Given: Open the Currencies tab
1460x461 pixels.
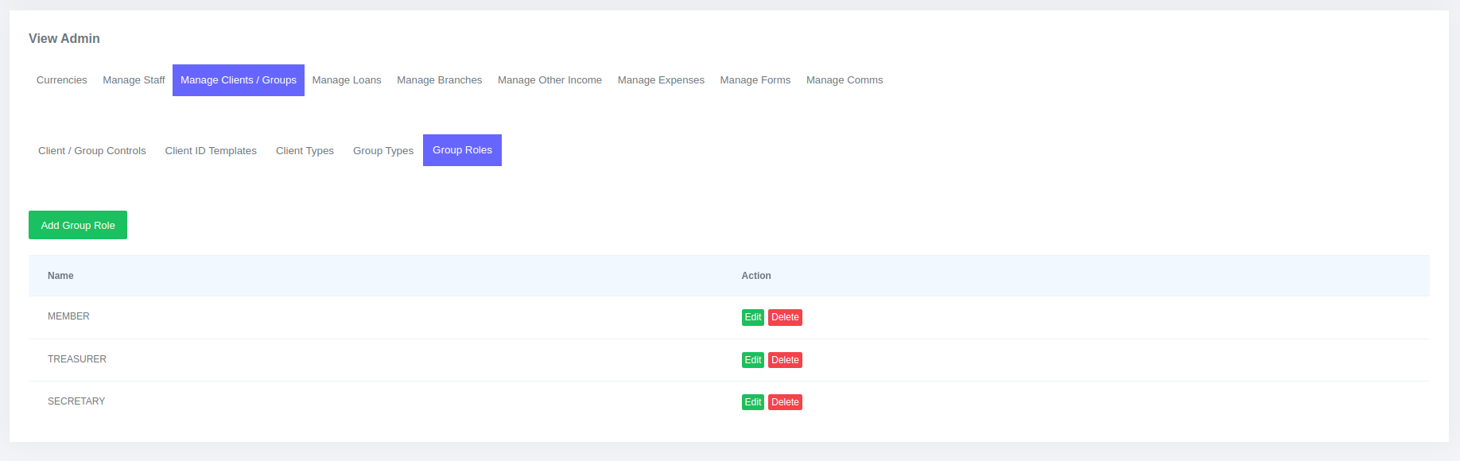Looking at the screenshot, I should click(61, 80).
